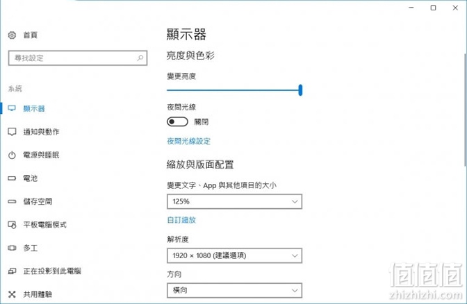Image resolution: width=467 pixels, height=304 pixels.
Task: Click the 平板電腦模式 tablet icon
Action: pyautogui.click(x=12, y=225)
